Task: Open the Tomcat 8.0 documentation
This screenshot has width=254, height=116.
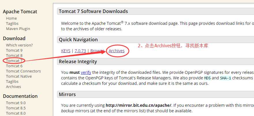Action: [x=16, y=113]
